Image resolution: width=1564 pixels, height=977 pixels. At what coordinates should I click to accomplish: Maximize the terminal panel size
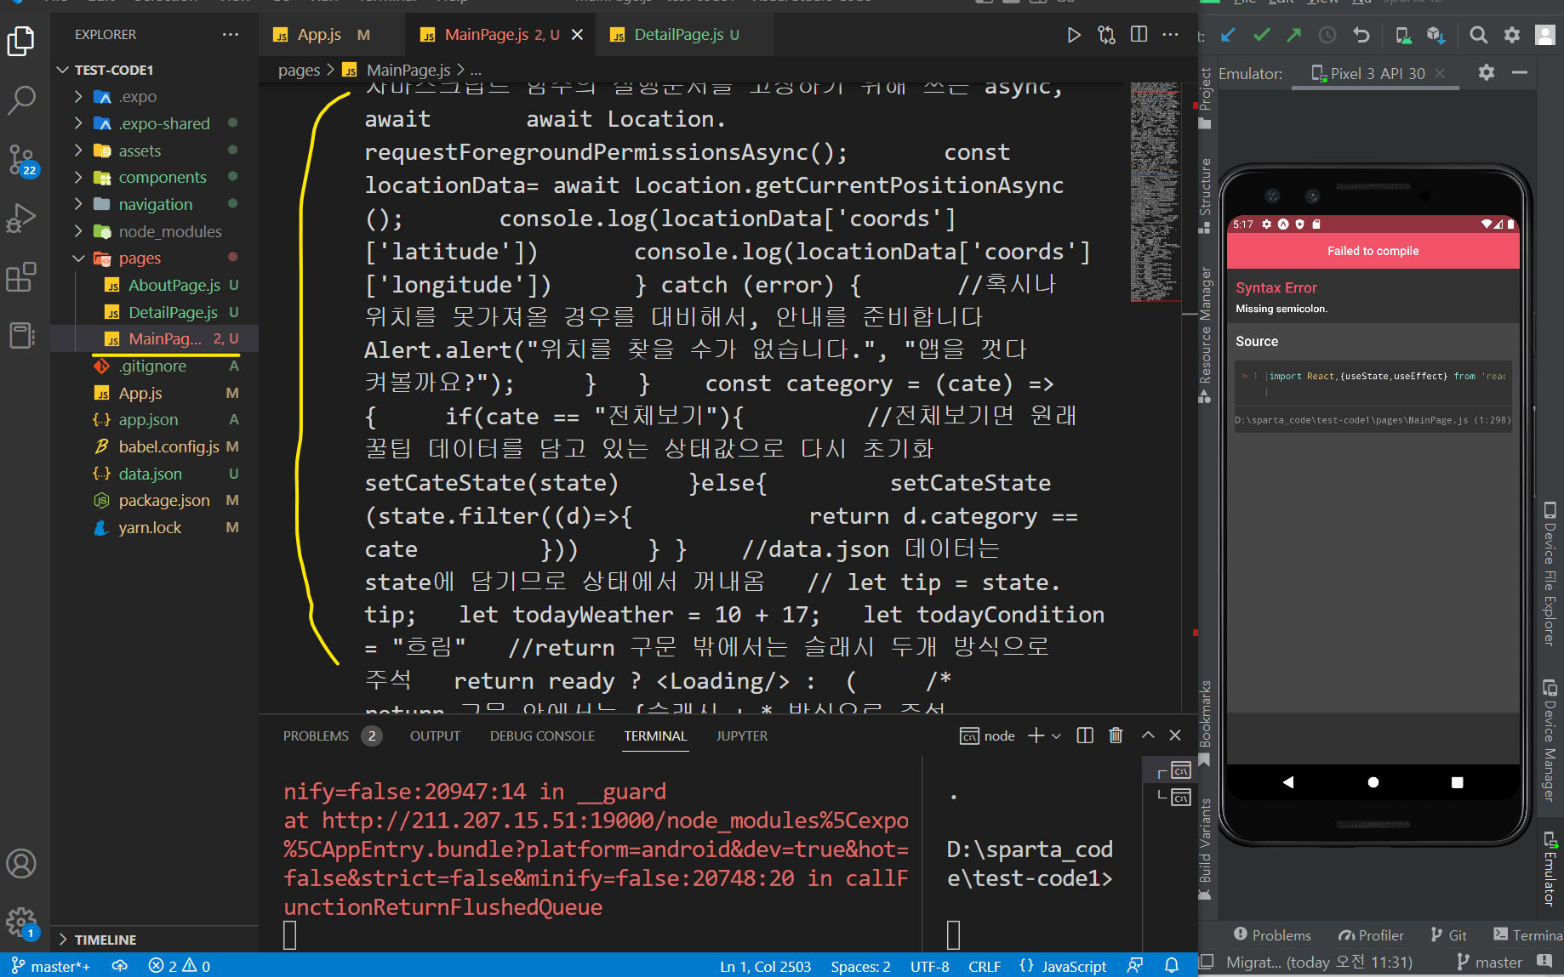click(x=1148, y=736)
